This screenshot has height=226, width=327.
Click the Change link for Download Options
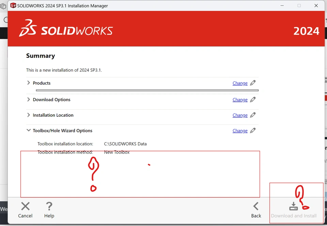pyautogui.click(x=240, y=100)
